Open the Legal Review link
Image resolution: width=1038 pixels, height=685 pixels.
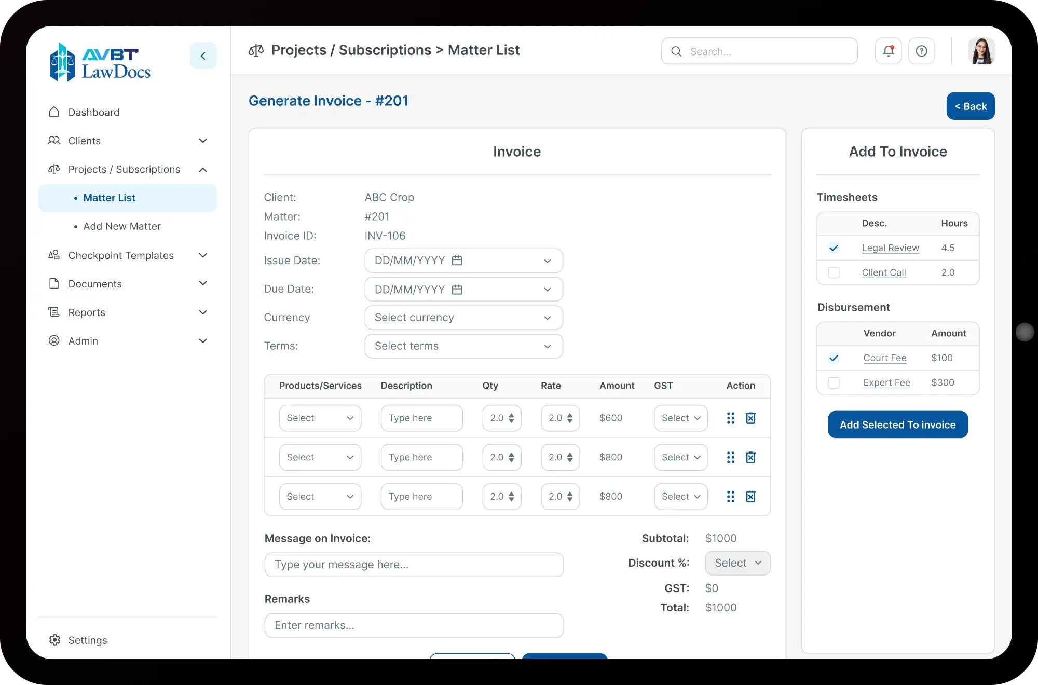click(890, 248)
